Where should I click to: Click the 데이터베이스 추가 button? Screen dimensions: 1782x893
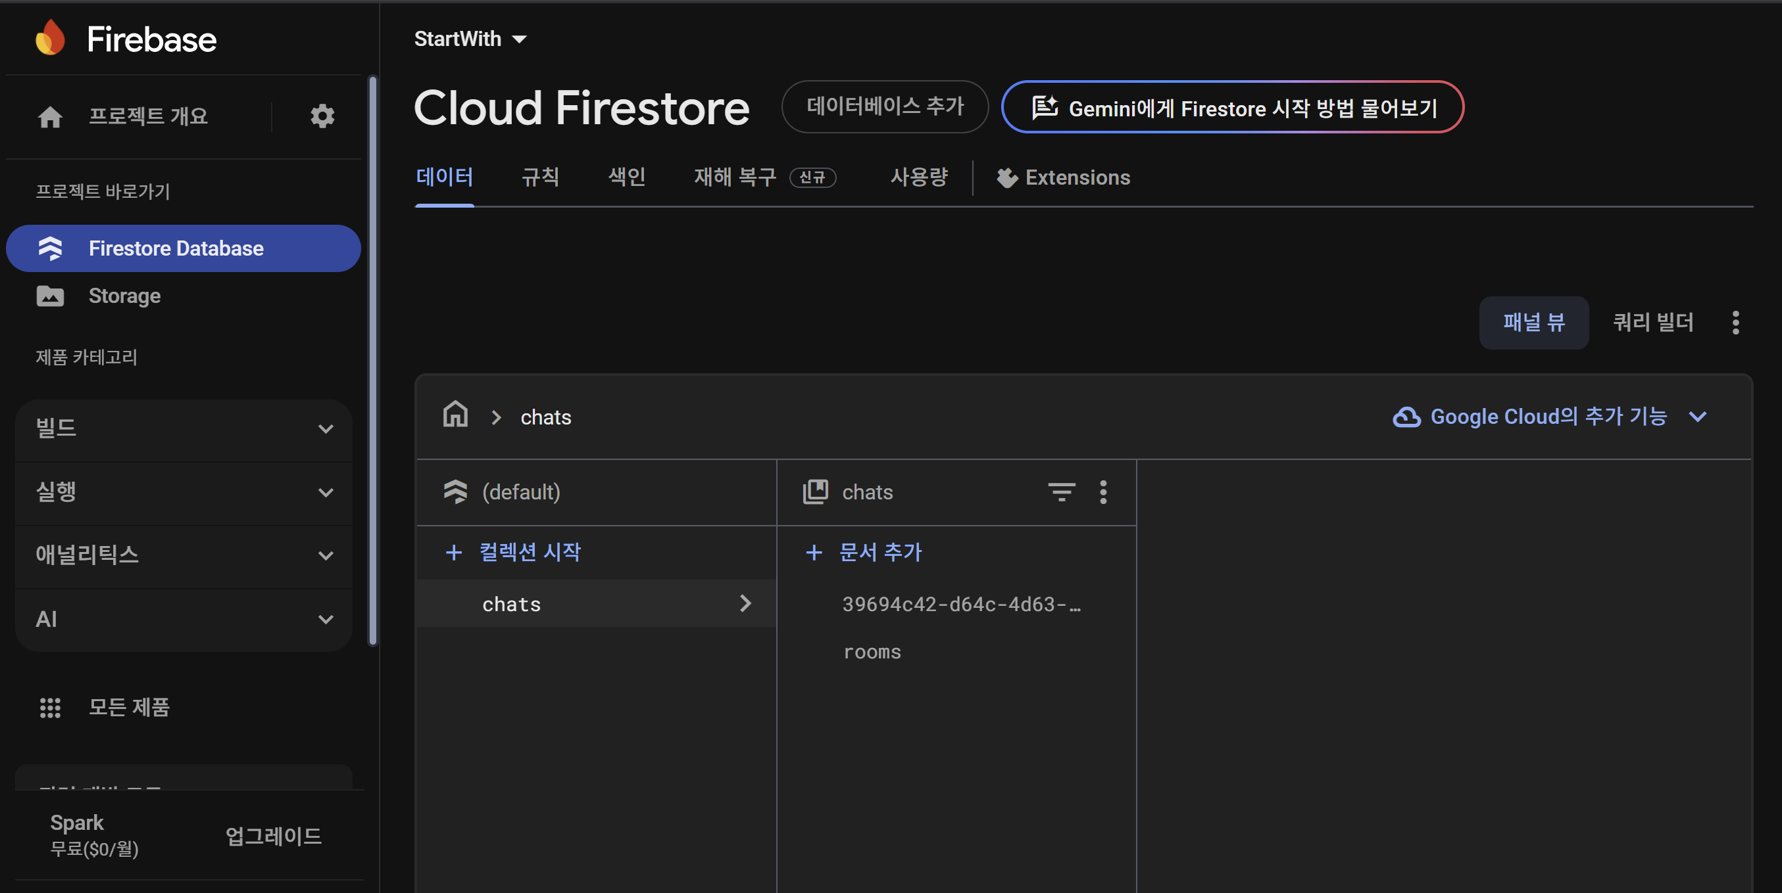pyautogui.click(x=885, y=106)
